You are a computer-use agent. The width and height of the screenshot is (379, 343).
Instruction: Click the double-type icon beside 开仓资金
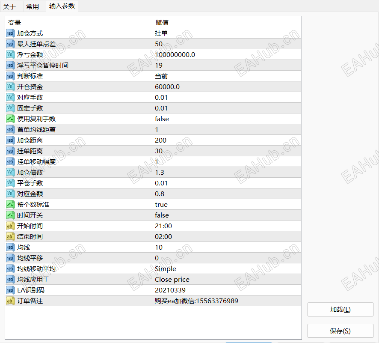tap(10, 86)
